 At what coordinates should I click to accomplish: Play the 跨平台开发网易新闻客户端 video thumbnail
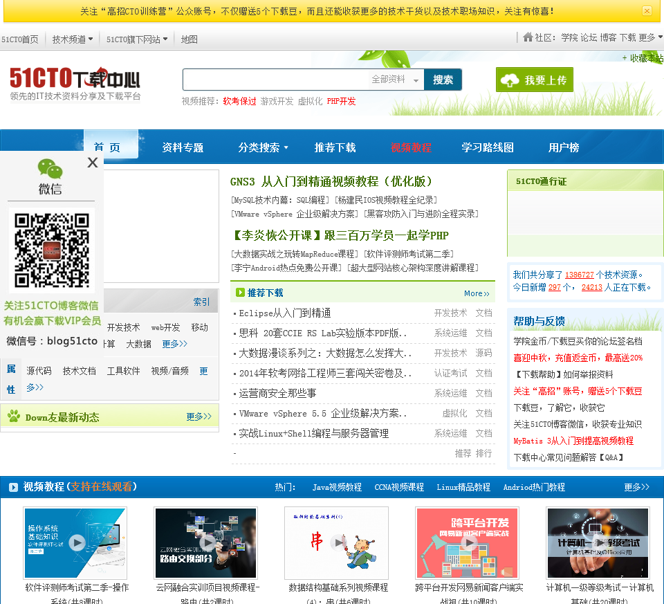468,542
